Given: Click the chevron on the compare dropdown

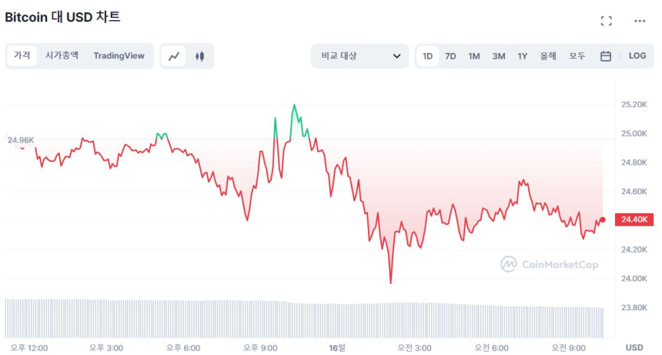Looking at the screenshot, I should 397,56.
